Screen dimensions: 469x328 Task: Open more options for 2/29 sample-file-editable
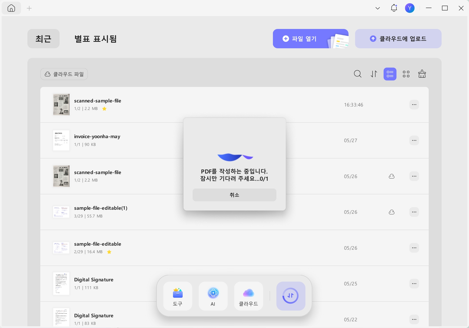click(x=414, y=248)
